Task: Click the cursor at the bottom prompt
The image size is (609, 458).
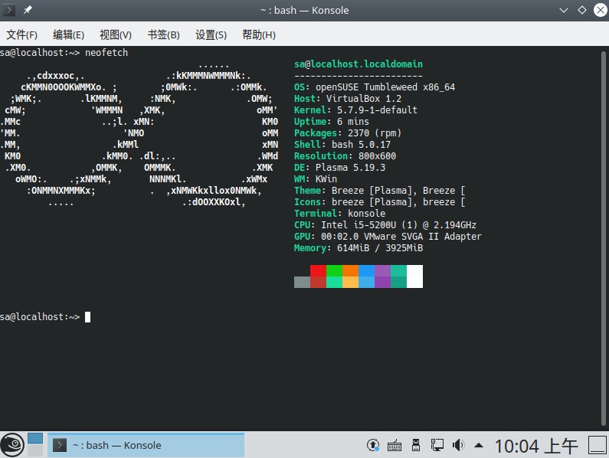Action: tap(88, 317)
